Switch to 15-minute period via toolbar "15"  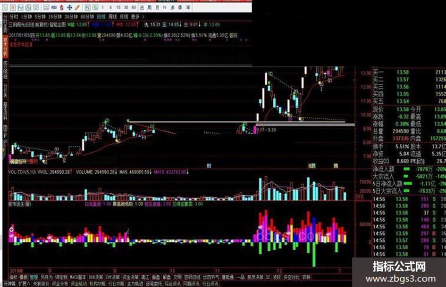click(118, 8)
